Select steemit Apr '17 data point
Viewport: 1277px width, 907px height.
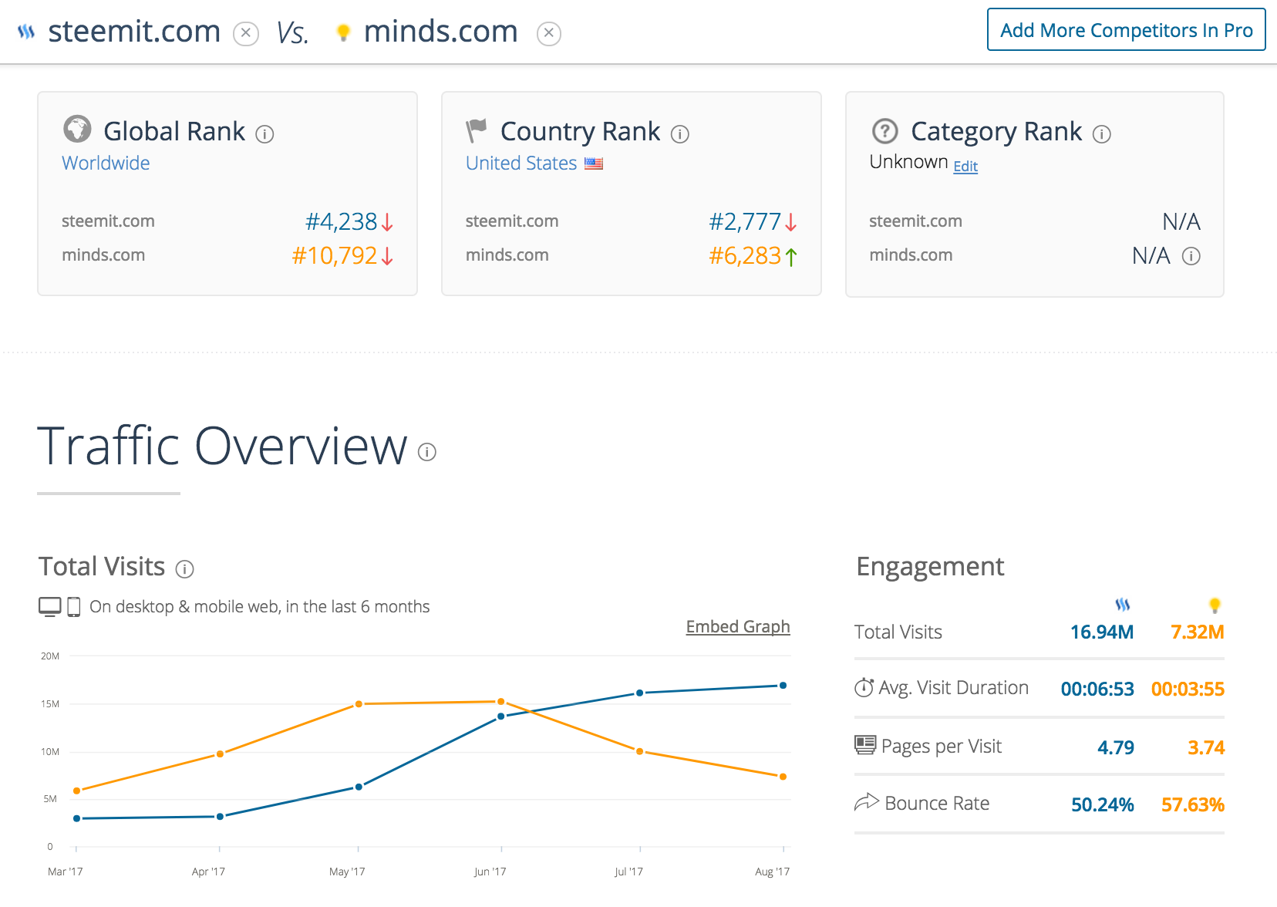pos(220,816)
